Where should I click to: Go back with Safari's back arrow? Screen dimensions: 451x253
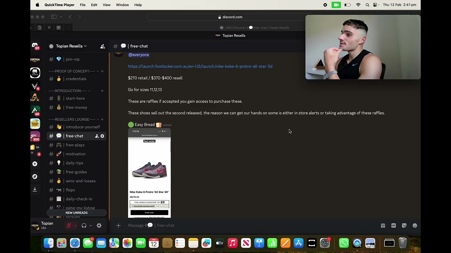pyautogui.click(x=70, y=17)
